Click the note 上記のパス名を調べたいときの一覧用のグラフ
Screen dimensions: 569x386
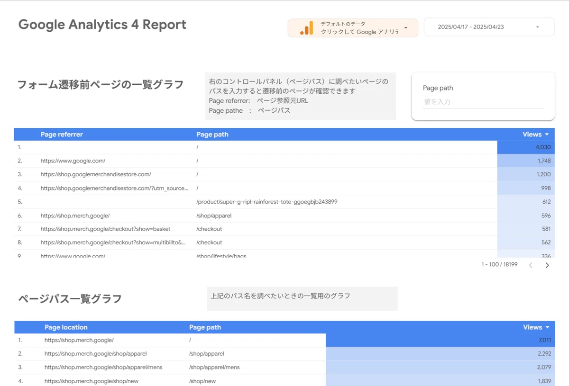[281, 296]
